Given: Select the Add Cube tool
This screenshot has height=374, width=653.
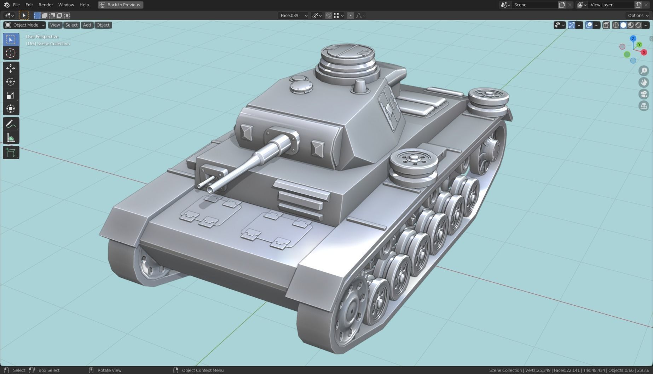Looking at the screenshot, I should (11, 153).
